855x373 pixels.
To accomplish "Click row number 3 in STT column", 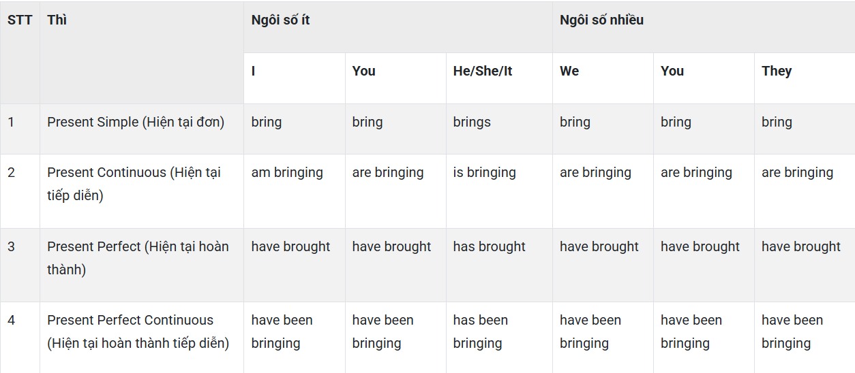I will coord(11,246).
